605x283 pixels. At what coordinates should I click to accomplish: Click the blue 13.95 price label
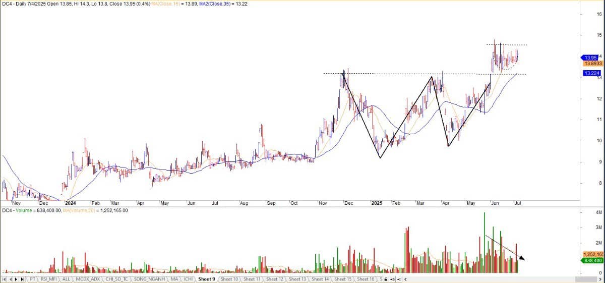tap(590, 58)
